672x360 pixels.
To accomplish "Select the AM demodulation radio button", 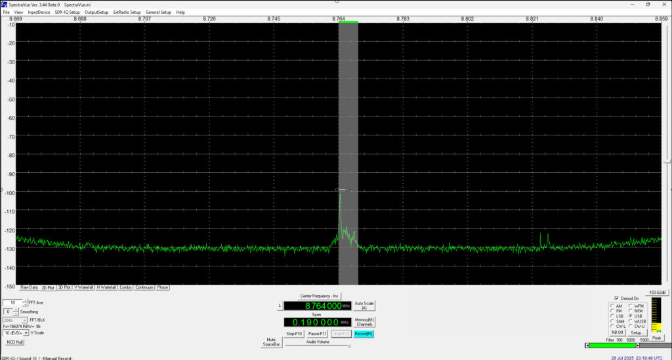I will point(612,306).
